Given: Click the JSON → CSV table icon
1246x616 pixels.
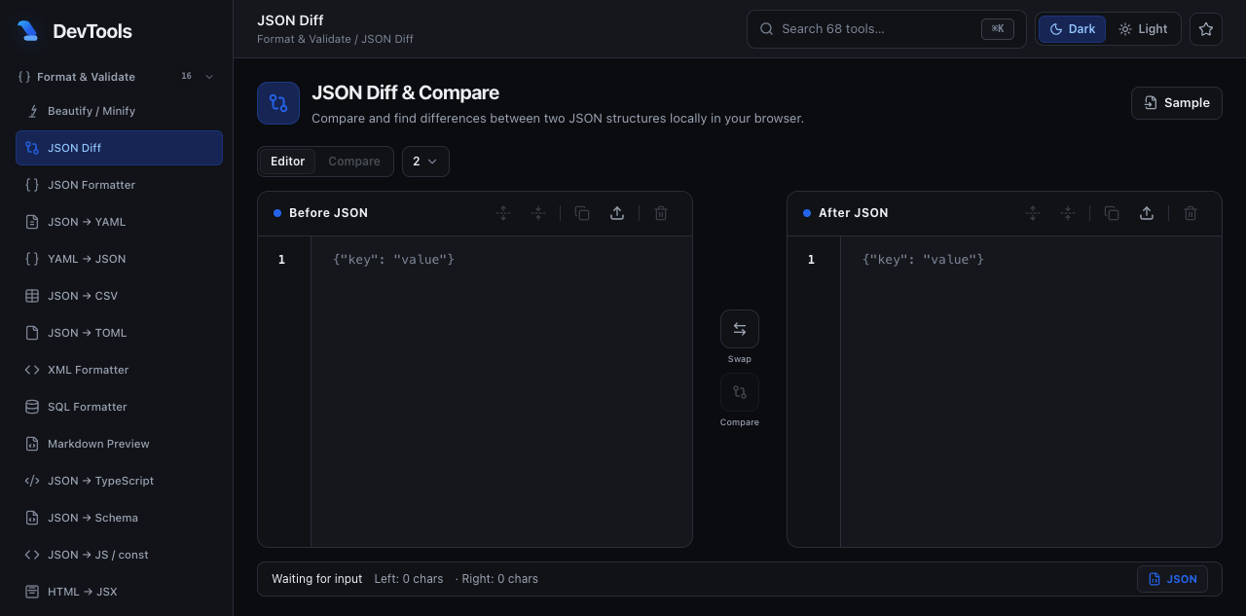Looking at the screenshot, I should pos(32,296).
